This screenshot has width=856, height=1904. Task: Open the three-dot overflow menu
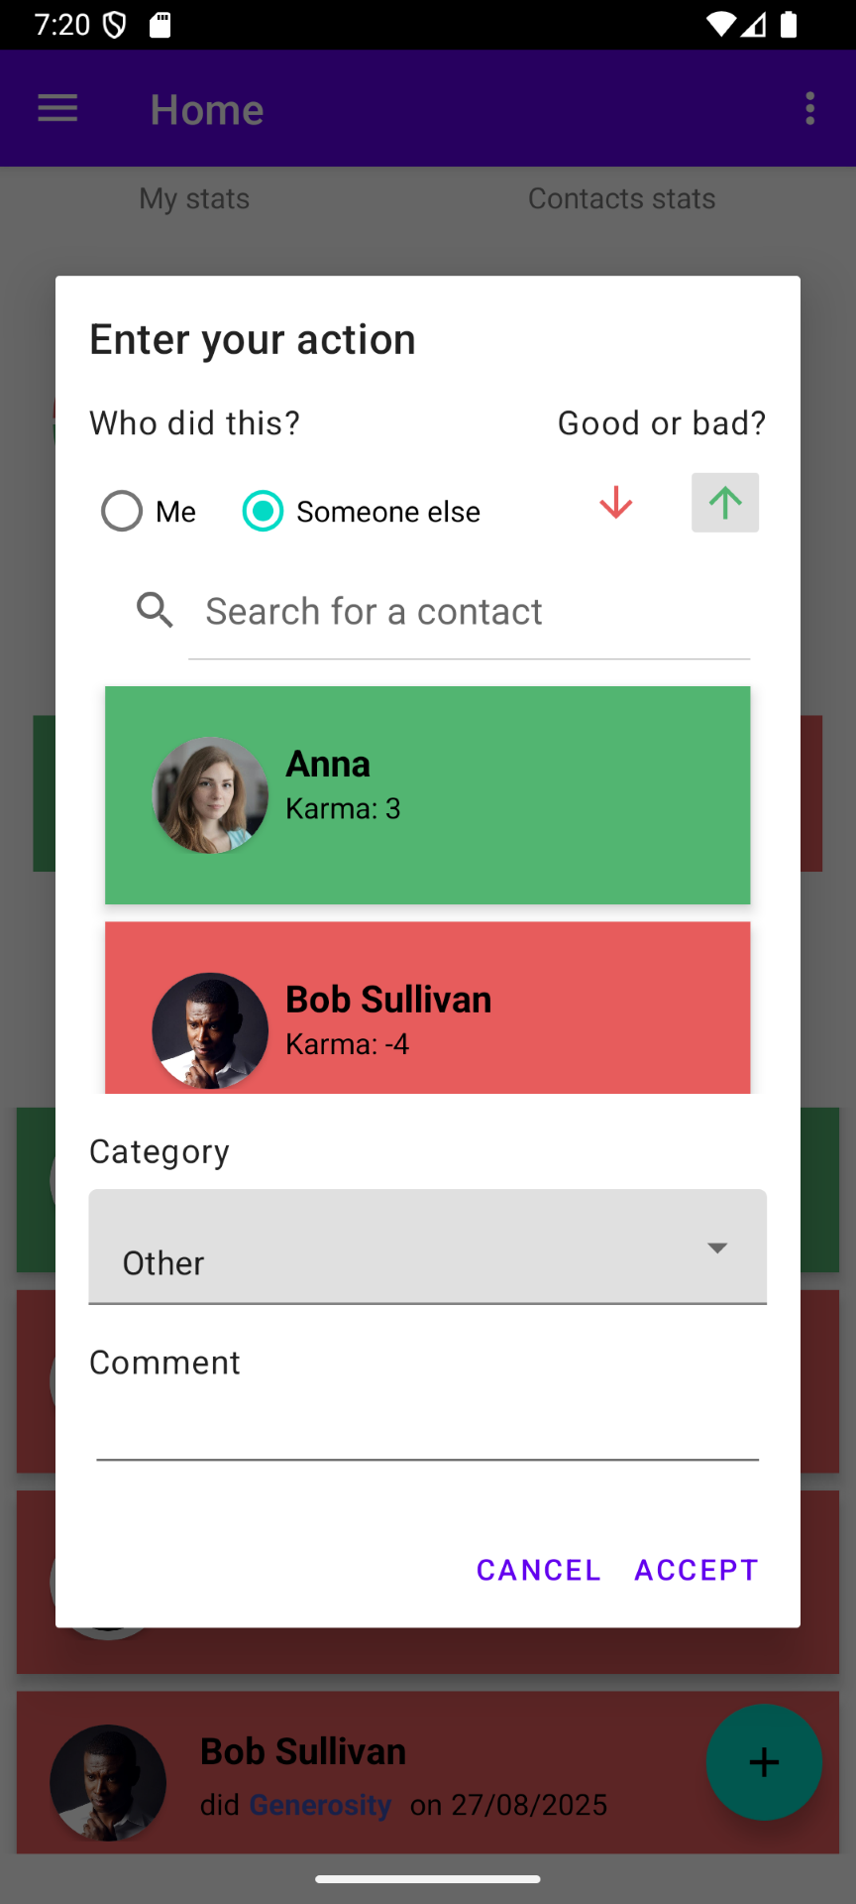(x=810, y=108)
